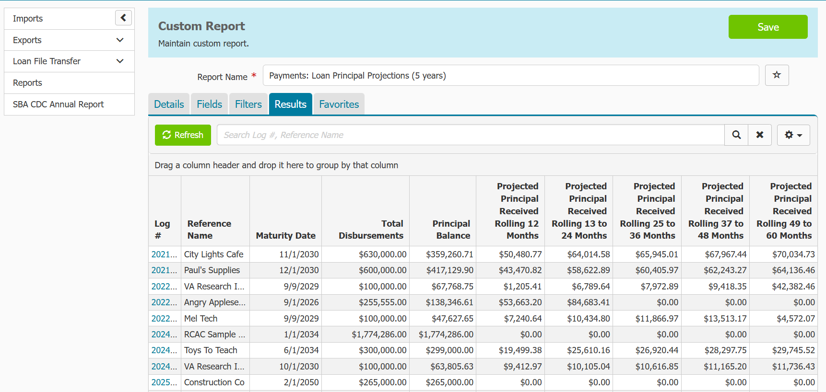
Task: Sort by Maturity Date column header
Action: (285, 211)
